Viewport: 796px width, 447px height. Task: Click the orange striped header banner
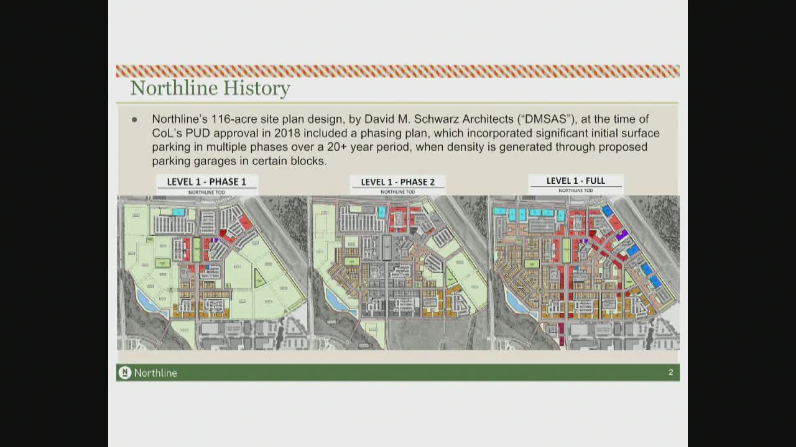coord(398,71)
